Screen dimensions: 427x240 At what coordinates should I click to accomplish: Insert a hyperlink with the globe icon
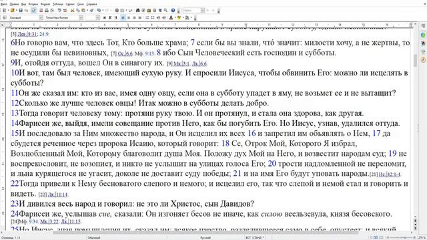pyautogui.click(x=117, y=11)
